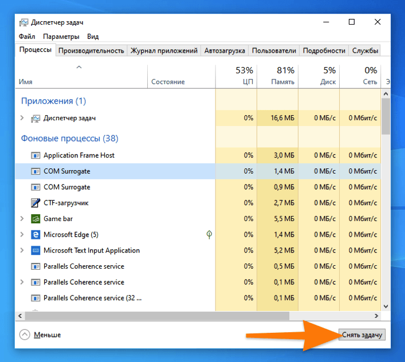Click the horizontal scrollbar thumb
Viewport: 405px width, 362px height.
pyautogui.click(x=157, y=316)
